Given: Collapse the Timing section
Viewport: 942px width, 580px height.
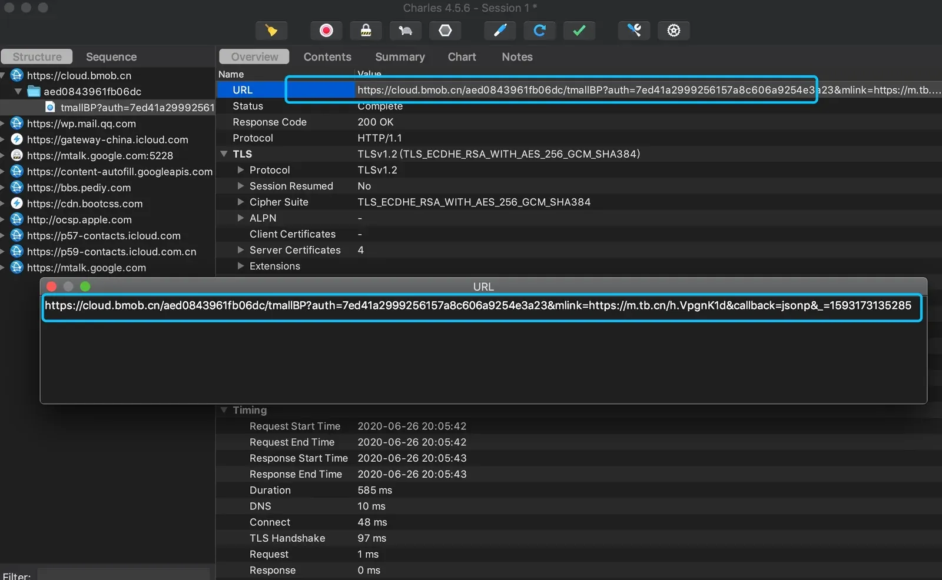Looking at the screenshot, I should tap(224, 410).
